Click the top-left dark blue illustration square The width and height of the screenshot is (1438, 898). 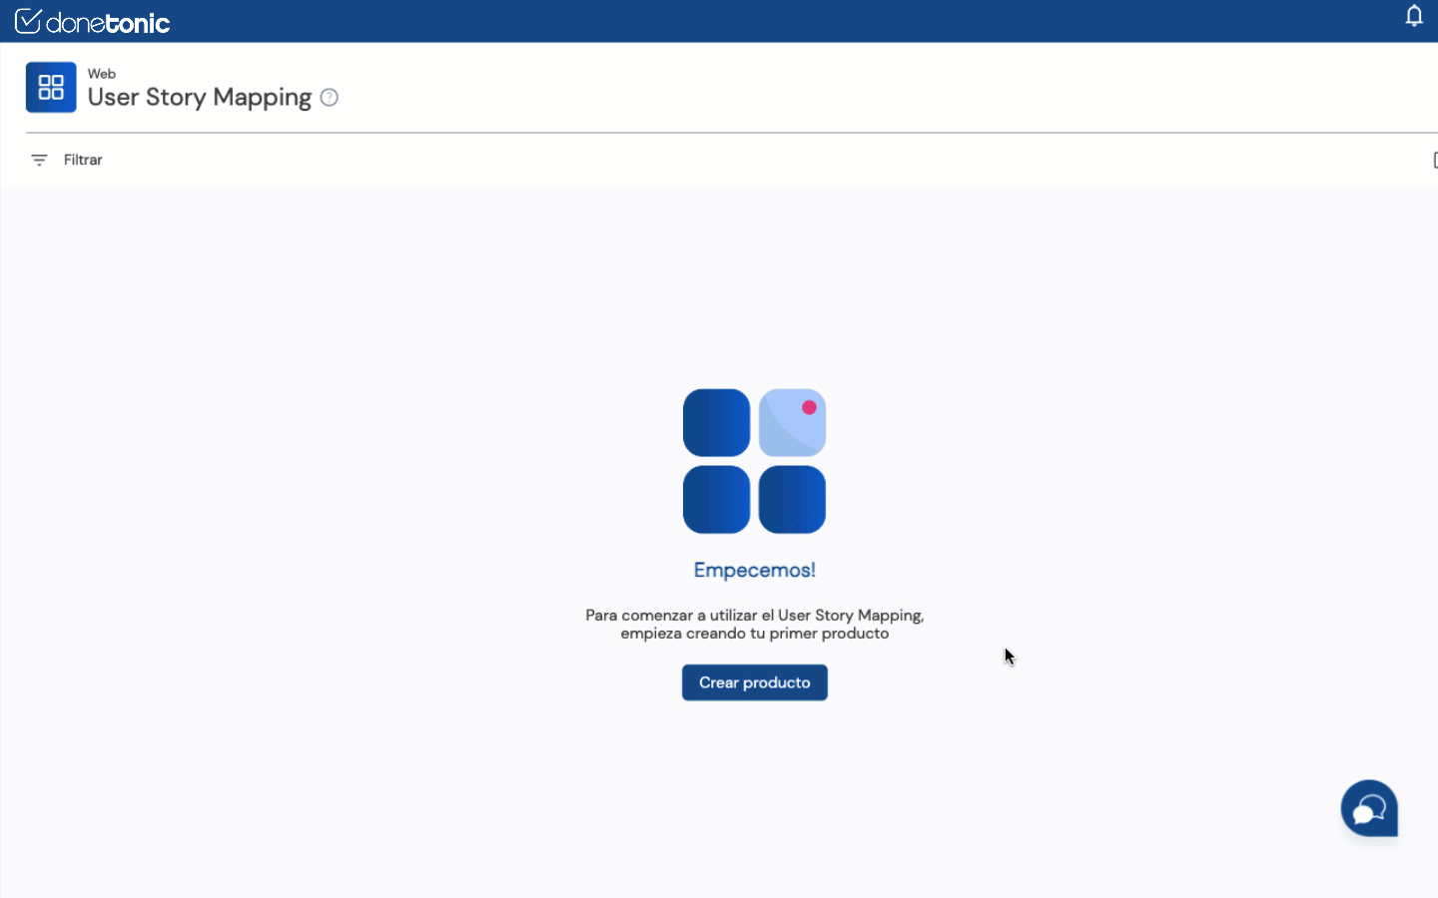point(716,422)
